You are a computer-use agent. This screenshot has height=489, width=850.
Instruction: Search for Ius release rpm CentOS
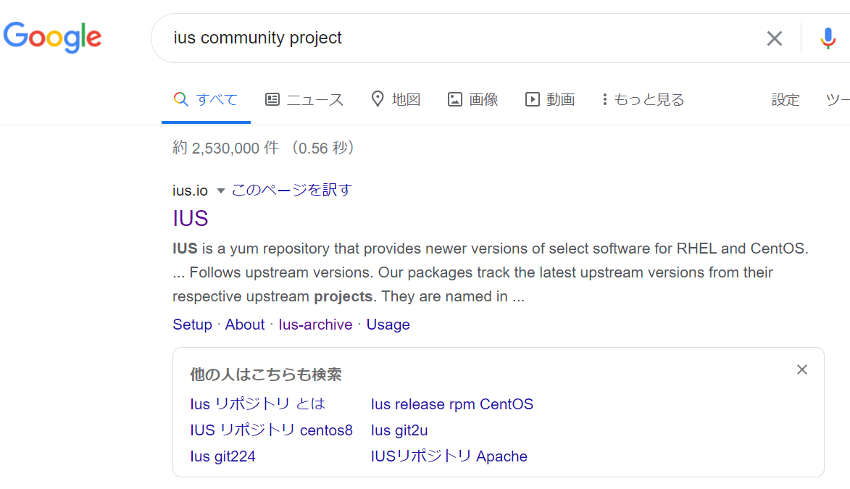click(x=452, y=404)
